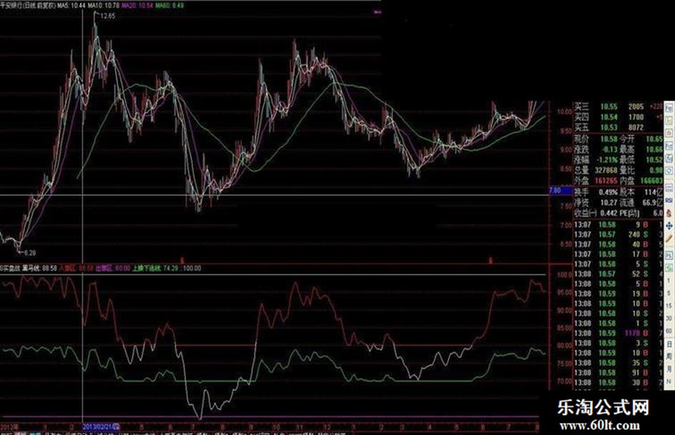675x435 pixels.
Task: Switch to 15-minute period button
Action: click(669, 306)
